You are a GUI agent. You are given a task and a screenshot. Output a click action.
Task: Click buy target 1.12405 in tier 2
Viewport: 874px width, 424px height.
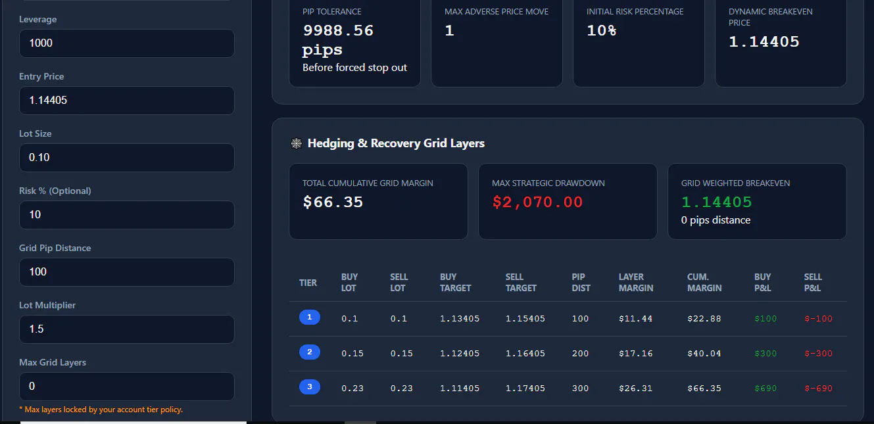460,354
